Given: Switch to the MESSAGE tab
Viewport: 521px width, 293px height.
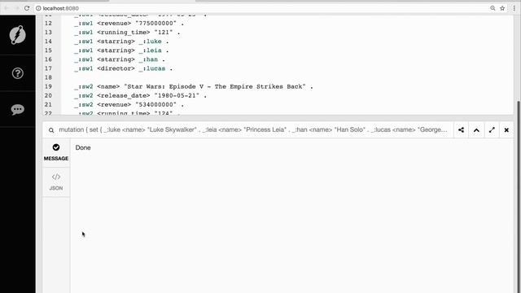Looking at the screenshot, I should [x=56, y=152].
